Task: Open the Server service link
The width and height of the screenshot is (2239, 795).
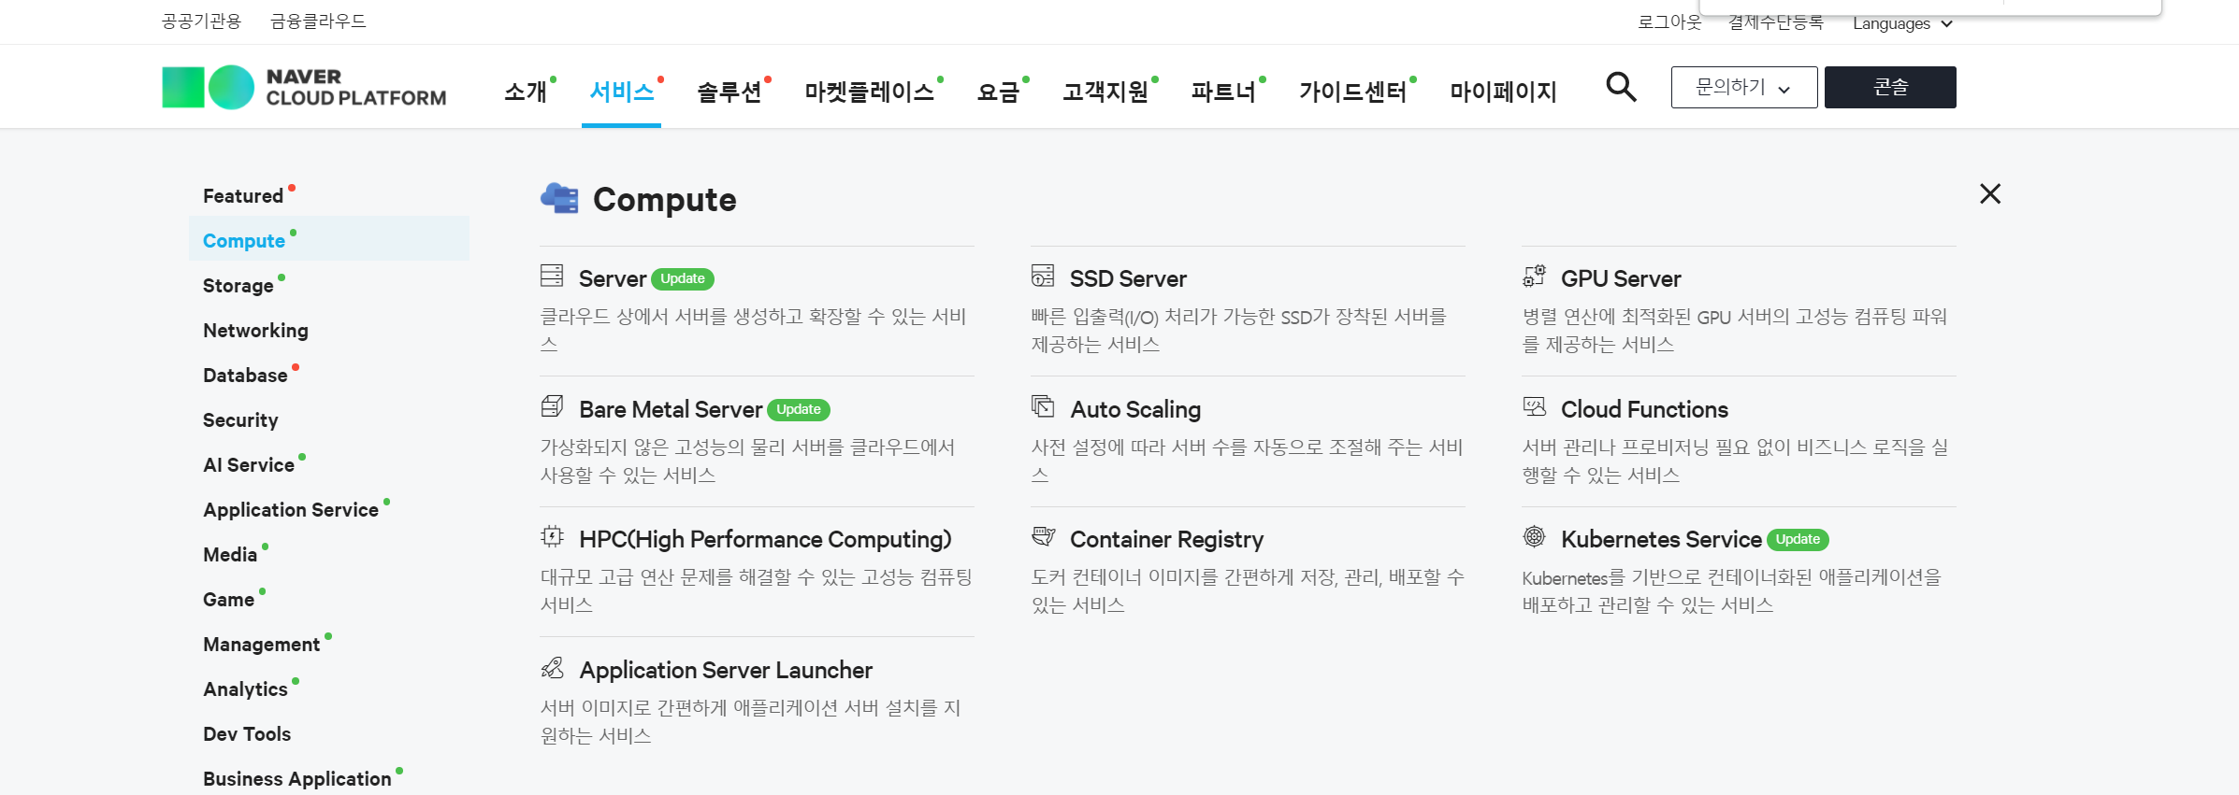Action: coord(613,278)
